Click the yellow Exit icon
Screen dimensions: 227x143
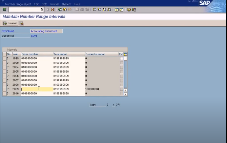(65, 9)
